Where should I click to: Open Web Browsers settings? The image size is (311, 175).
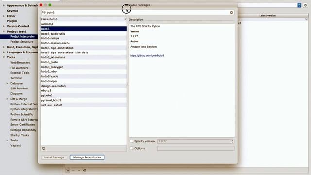point(20,63)
